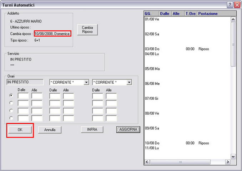The height and width of the screenshot is (171, 242).
Task: Sort by the GG. column header
Action: click(x=151, y=14)
